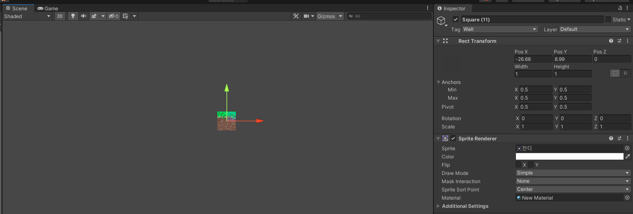Open Sprite Renderer presets icon

coord(619,139)
